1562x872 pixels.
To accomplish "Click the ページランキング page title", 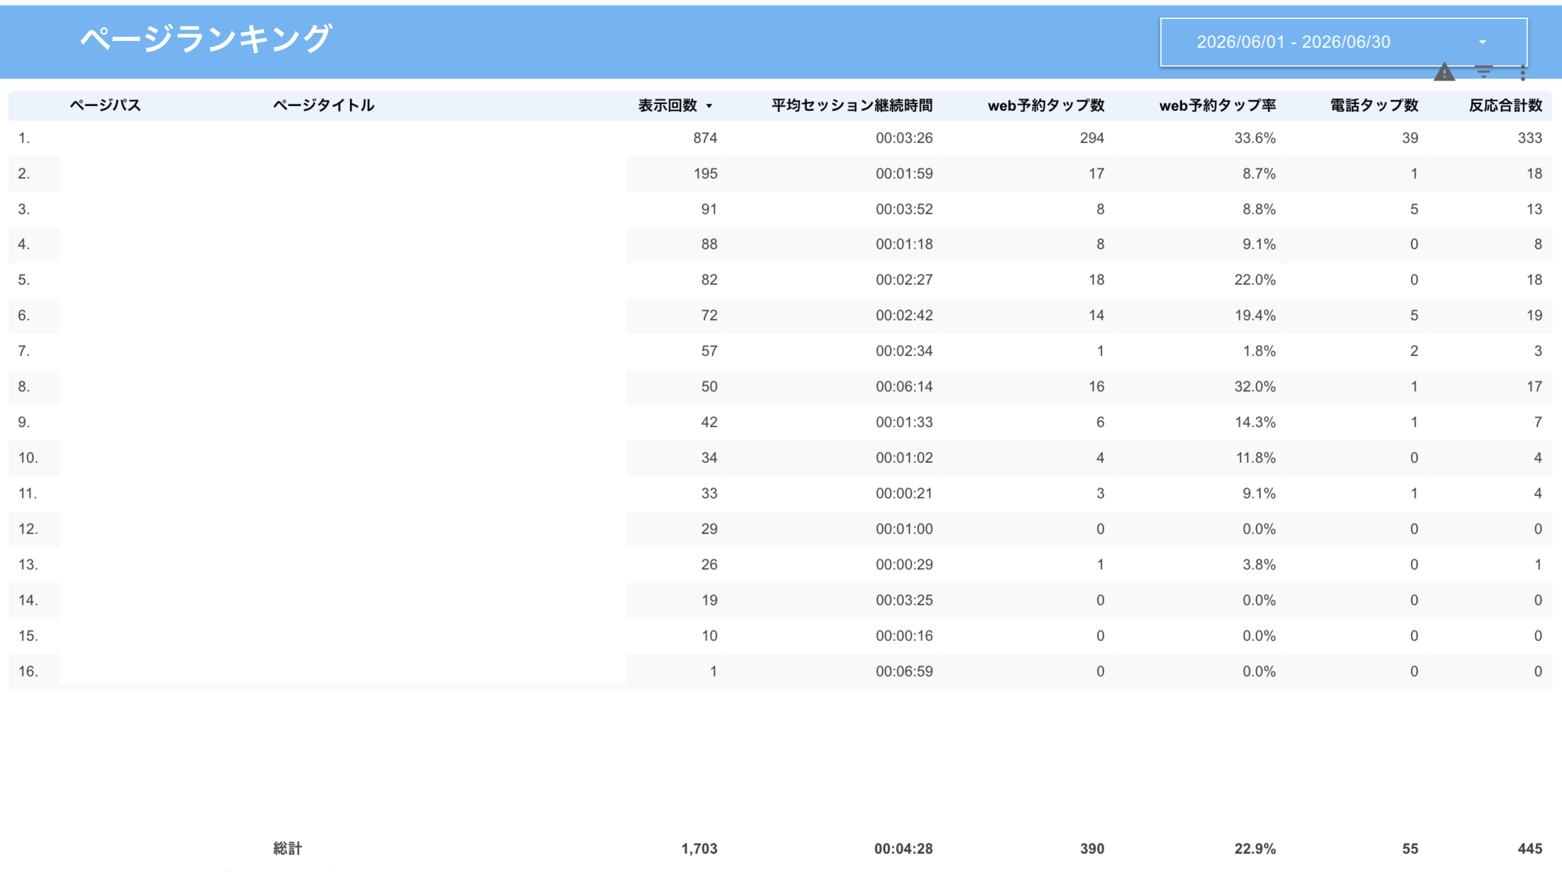I will point(206,38).
